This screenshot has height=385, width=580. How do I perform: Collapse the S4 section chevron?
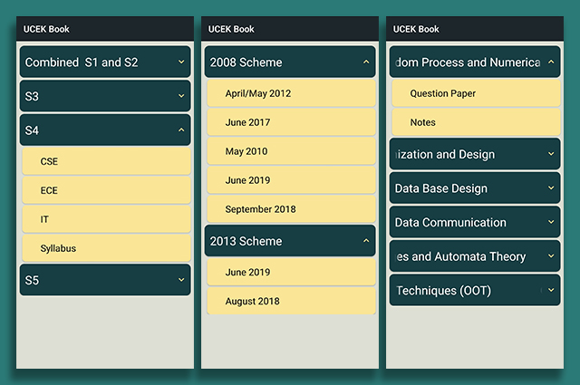181,130
